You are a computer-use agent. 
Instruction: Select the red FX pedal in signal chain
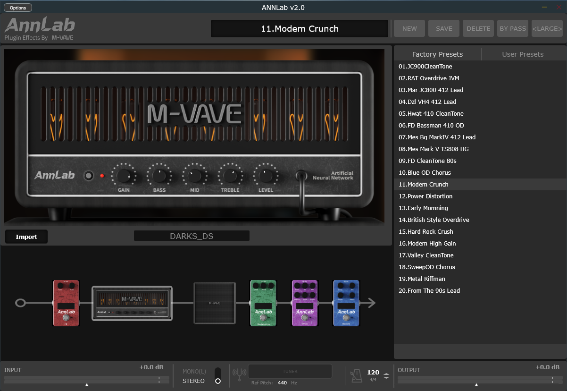tap(66, 303)
